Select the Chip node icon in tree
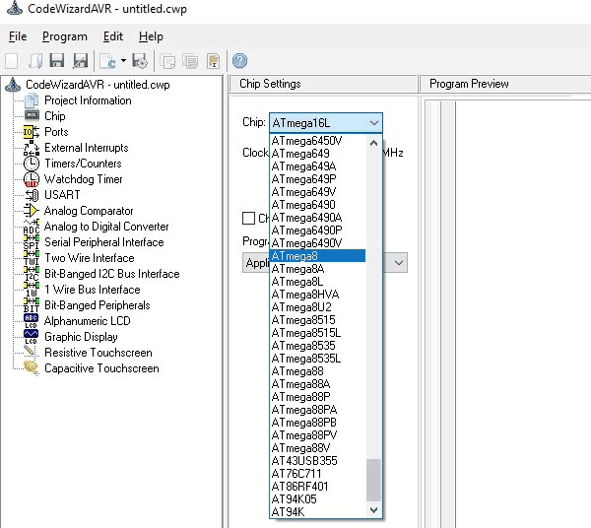 [31, 116]
